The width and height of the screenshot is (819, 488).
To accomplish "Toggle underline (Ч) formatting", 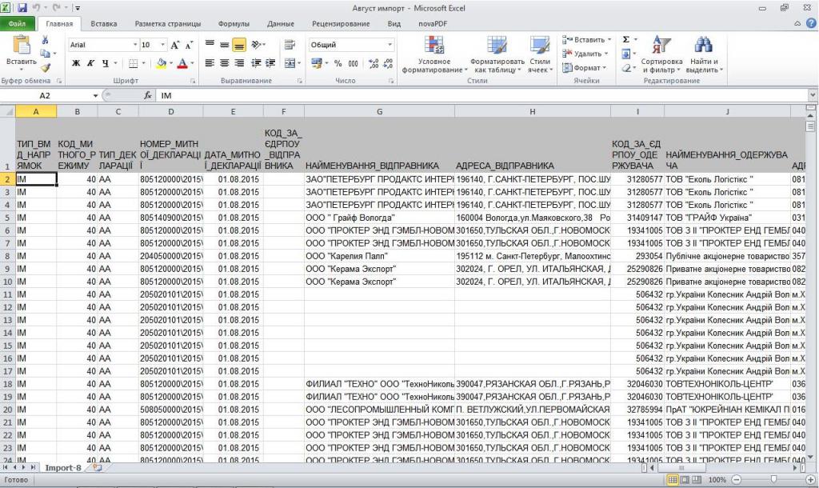I will point(105,63).
